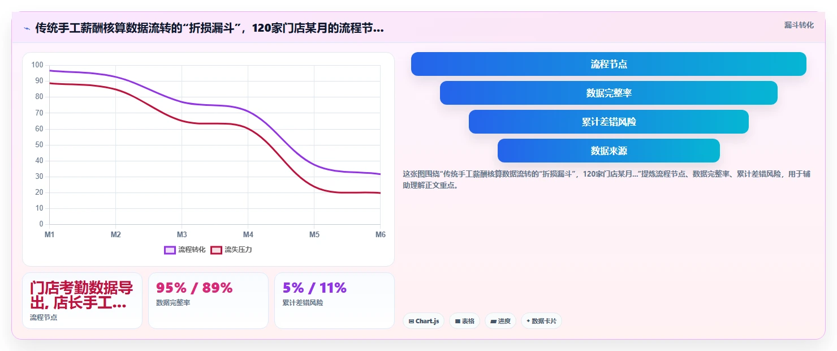Select the 流程节点 funnel bar
Image resolution: width=837 pixels, height=351 pixels.
[x=609, y=64]
